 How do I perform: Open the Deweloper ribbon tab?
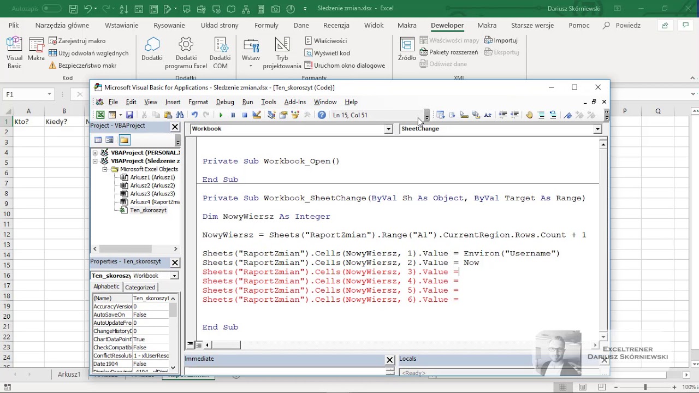447,25
